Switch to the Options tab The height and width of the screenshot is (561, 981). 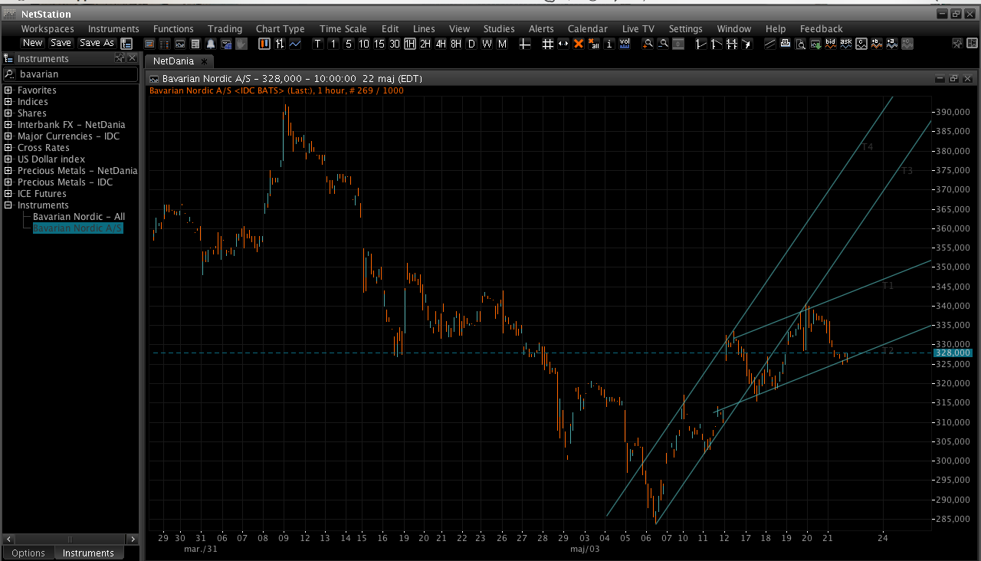pos(28,553)
